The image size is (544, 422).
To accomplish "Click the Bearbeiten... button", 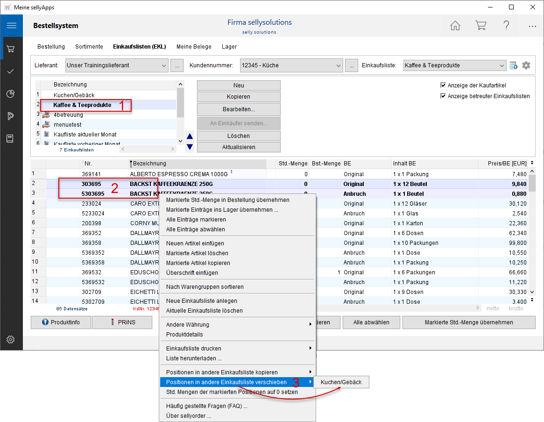I will (239, 109).
